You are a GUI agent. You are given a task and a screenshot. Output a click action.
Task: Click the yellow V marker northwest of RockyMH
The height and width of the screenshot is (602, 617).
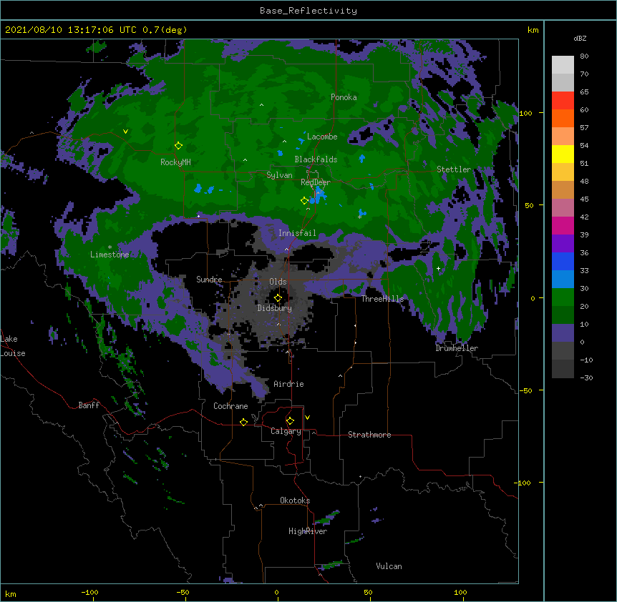[x=125, y=132]
